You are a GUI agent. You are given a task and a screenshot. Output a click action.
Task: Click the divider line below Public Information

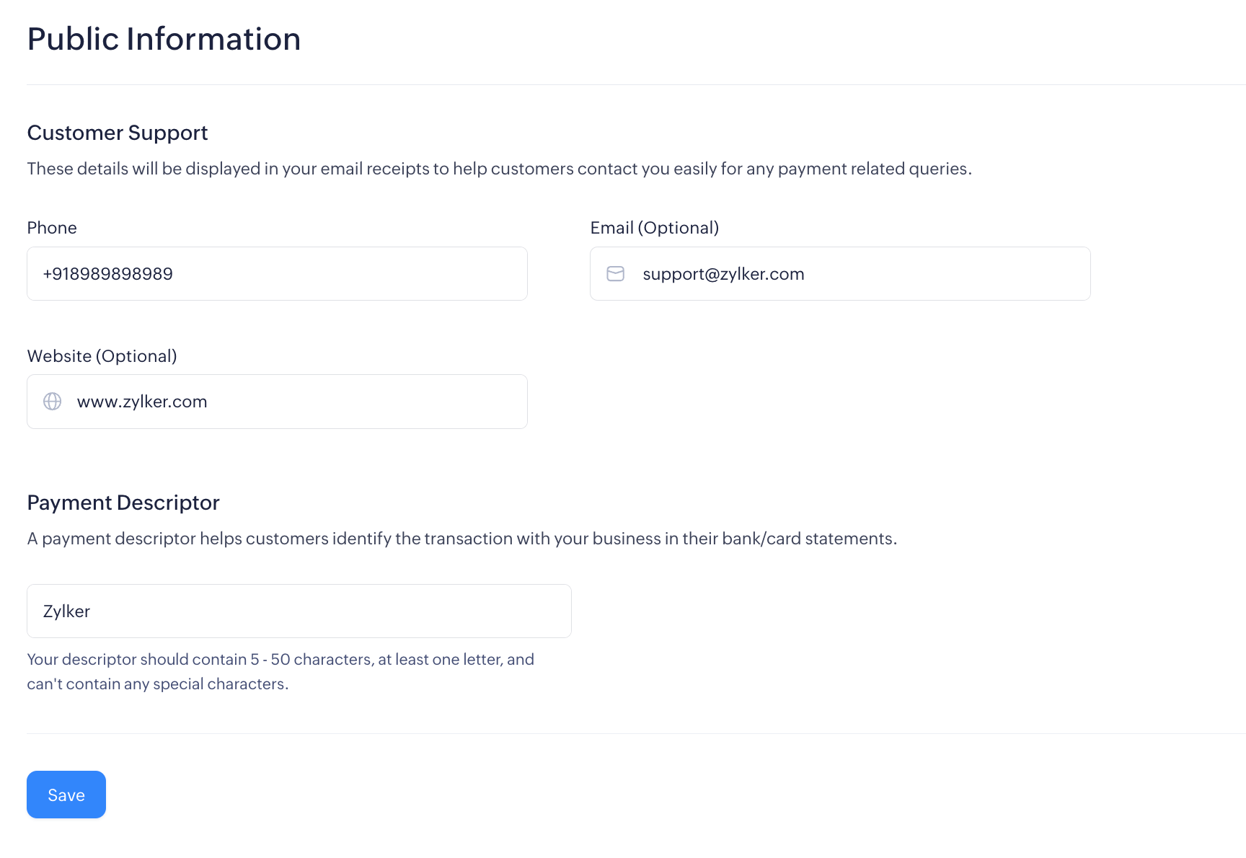635,85
